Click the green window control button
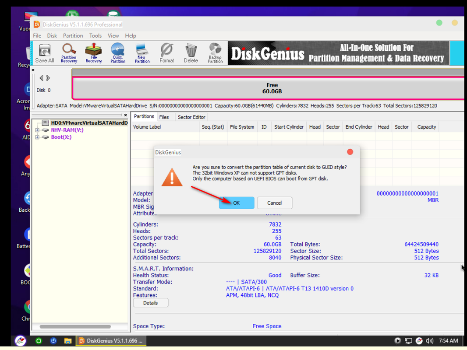 439,23
